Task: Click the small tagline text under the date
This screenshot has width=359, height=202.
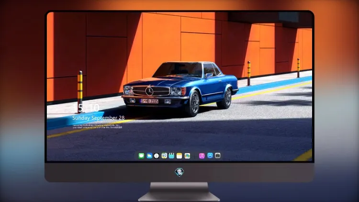Action: [x=97, y=126]
